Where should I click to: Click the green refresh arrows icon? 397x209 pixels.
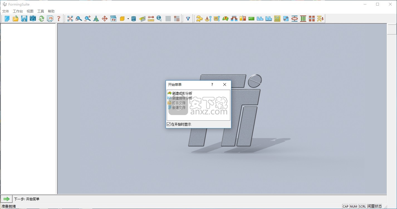coord(41,19)
